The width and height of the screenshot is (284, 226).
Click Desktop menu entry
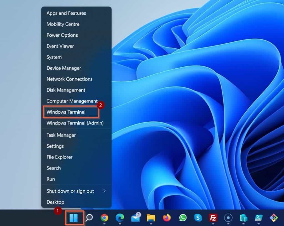click(77, 202)
